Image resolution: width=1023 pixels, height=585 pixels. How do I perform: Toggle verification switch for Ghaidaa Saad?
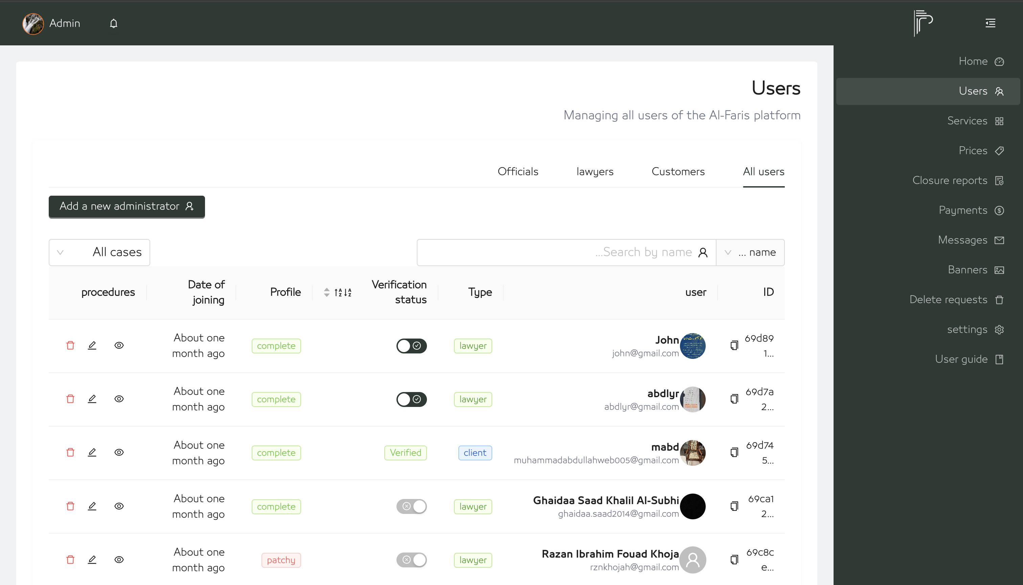411,506
